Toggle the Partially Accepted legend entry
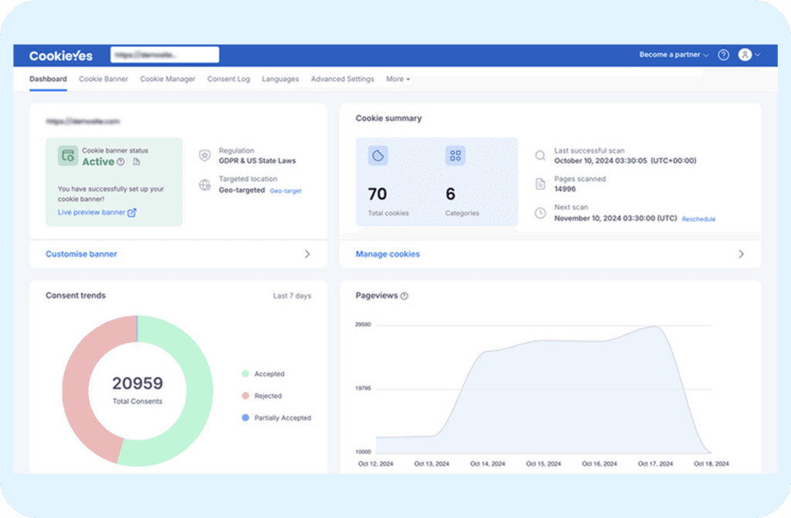This screenshot has height=518, width=791. click(277, 418)
